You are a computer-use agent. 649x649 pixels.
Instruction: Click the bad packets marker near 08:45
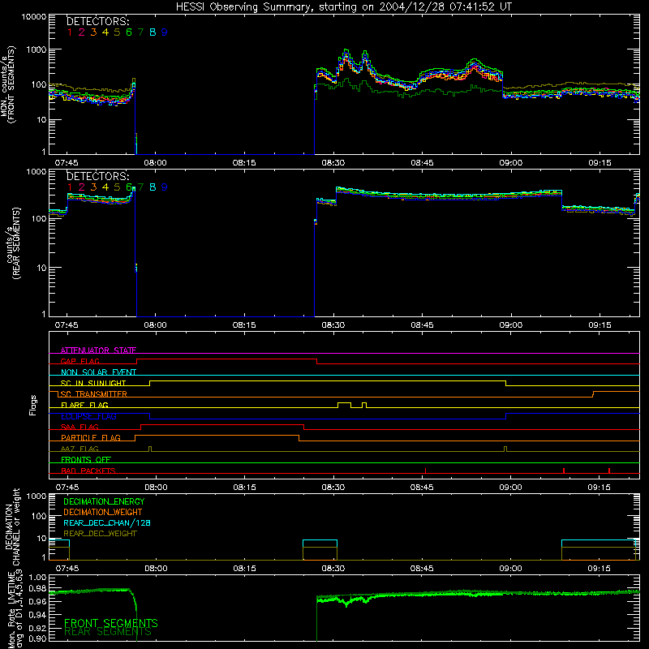[425, 471]
